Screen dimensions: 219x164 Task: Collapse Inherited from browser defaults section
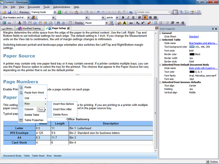pyautogui.click(x=160, y=82)
